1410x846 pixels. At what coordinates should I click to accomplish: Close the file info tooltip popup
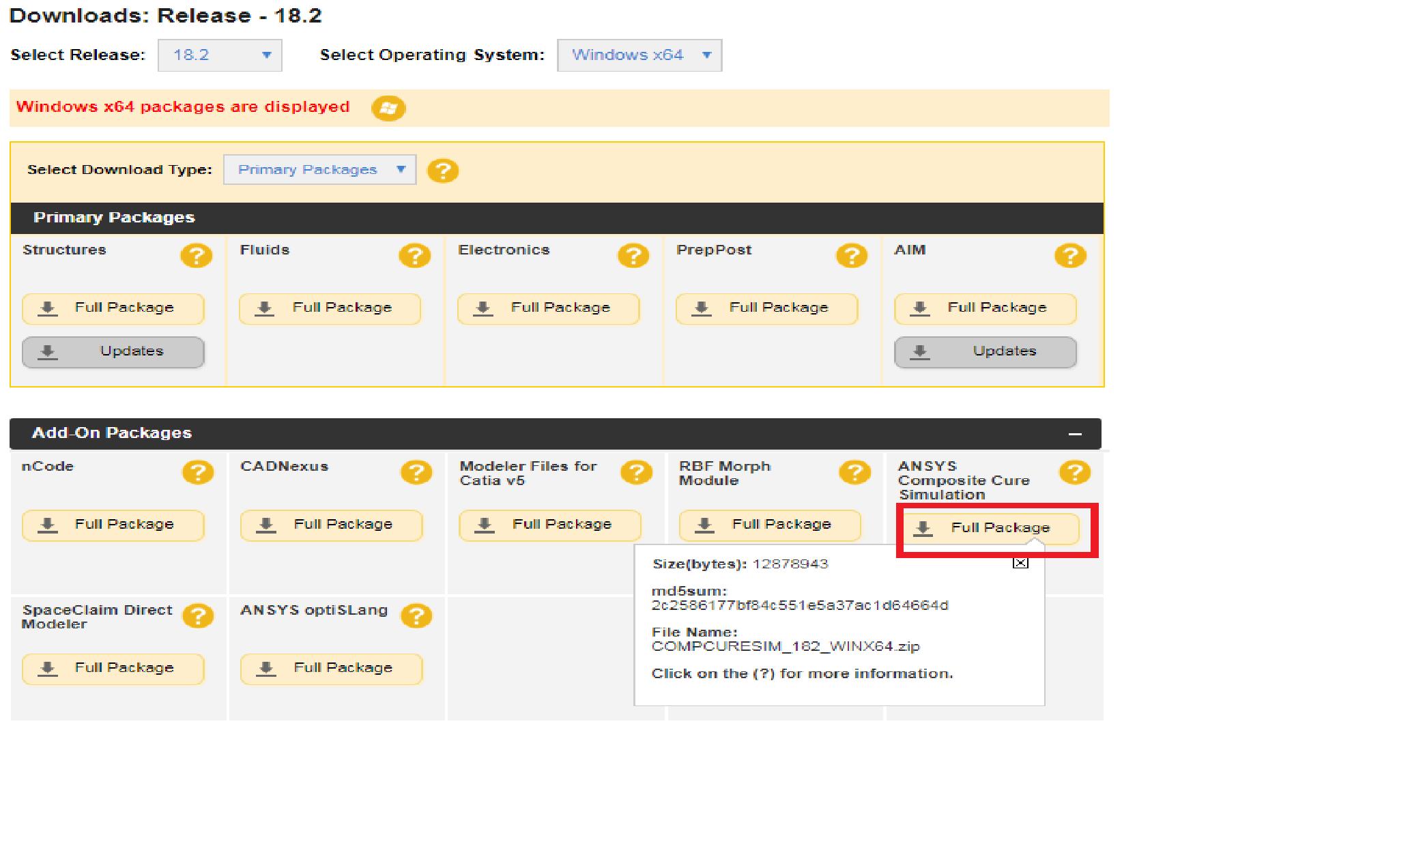1020,563
